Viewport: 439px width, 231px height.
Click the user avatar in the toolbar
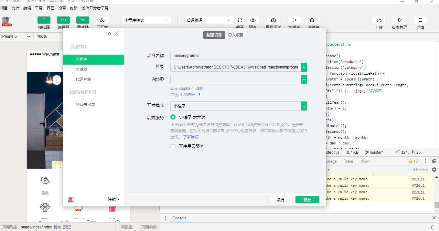tap(7, 22)
